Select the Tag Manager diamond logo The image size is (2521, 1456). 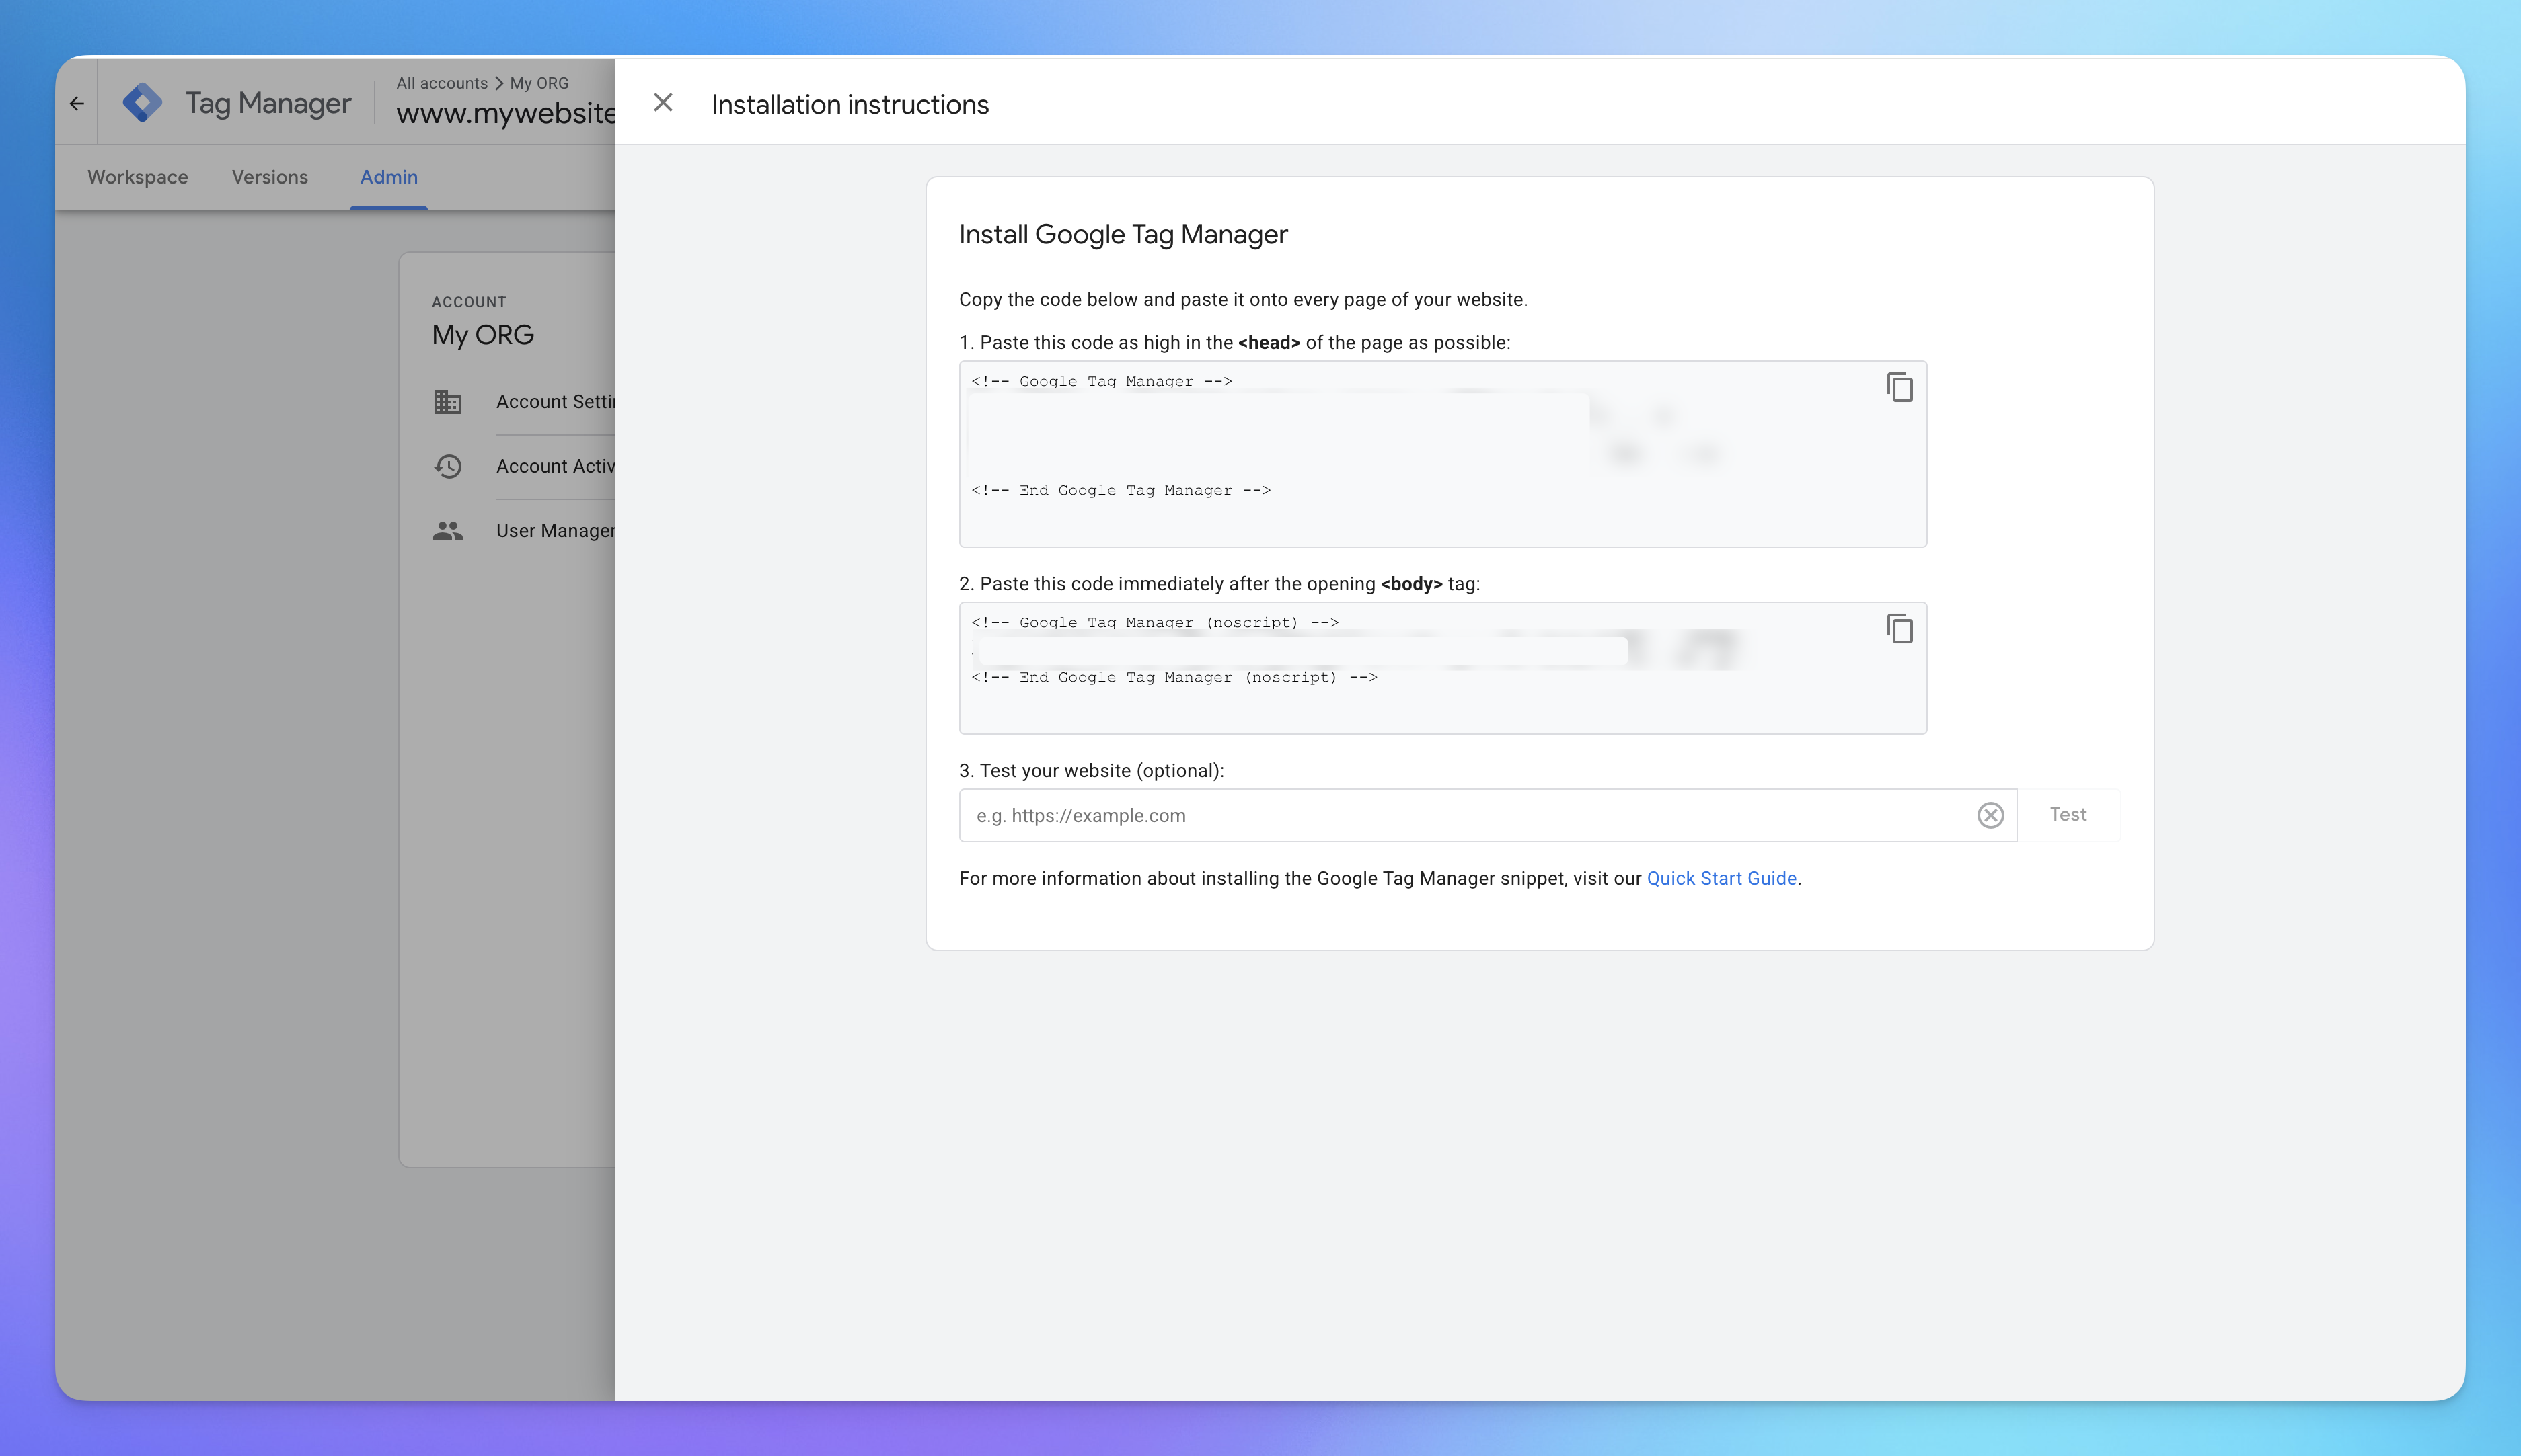(x=142, y=101)
